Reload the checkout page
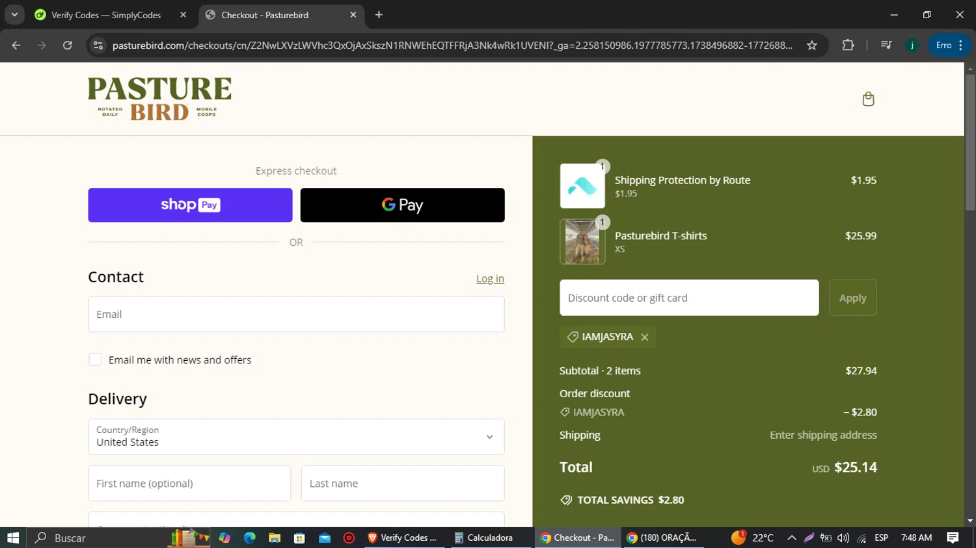Viewport: 976px width, 548px height. (x=67, y=45)
